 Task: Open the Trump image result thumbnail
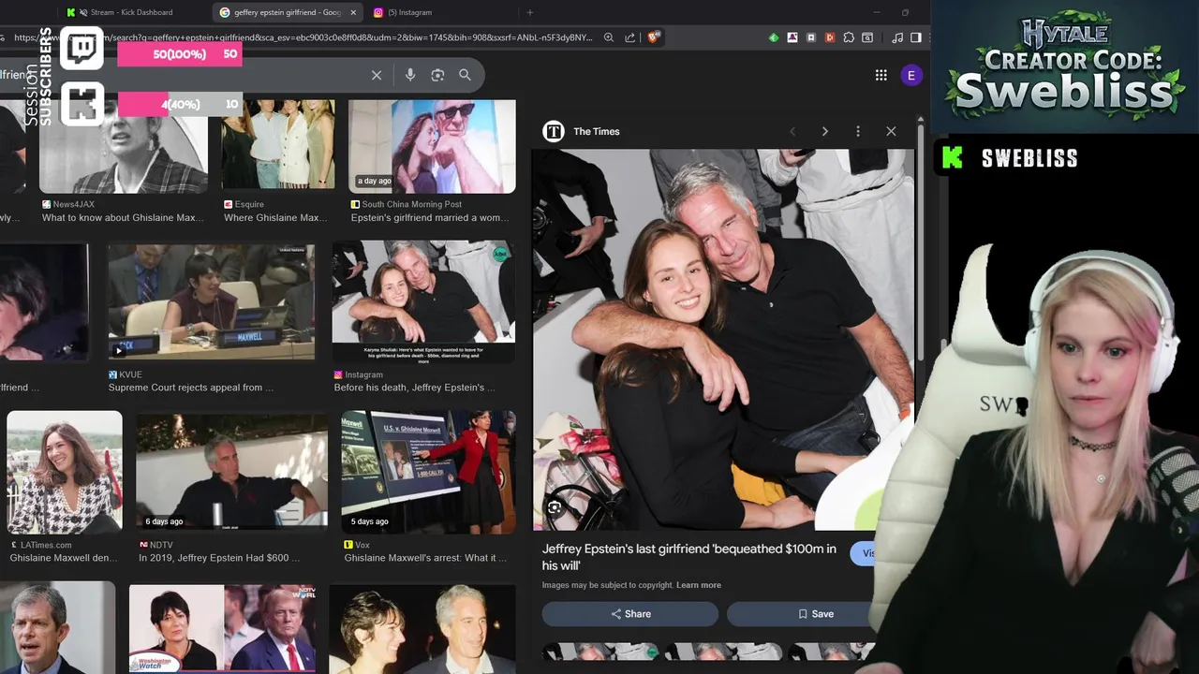coord(222,628)
